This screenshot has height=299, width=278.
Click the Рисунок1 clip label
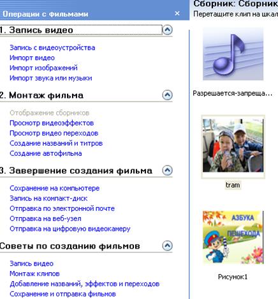[233, 277]
